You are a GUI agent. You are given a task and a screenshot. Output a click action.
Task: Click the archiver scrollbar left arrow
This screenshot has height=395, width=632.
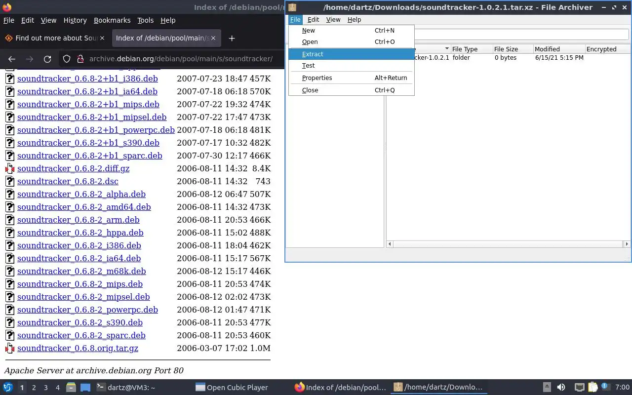click(390, 244)
